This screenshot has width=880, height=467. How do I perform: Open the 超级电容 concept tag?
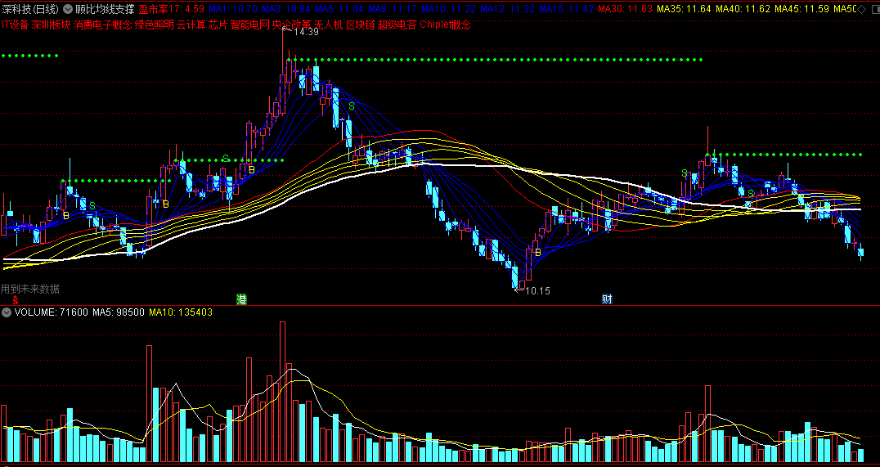tap(397, 25)
